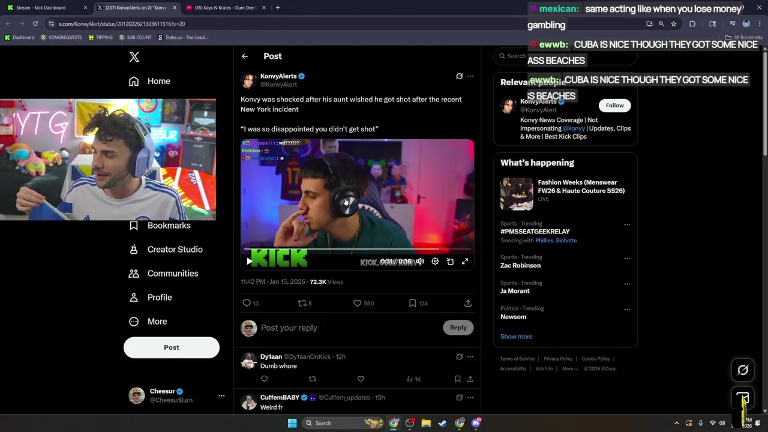Screen dimensions: 768x432
Task: Open Creator Studio in sidebar
Action: pyautogui.click(x=166, y=250)
